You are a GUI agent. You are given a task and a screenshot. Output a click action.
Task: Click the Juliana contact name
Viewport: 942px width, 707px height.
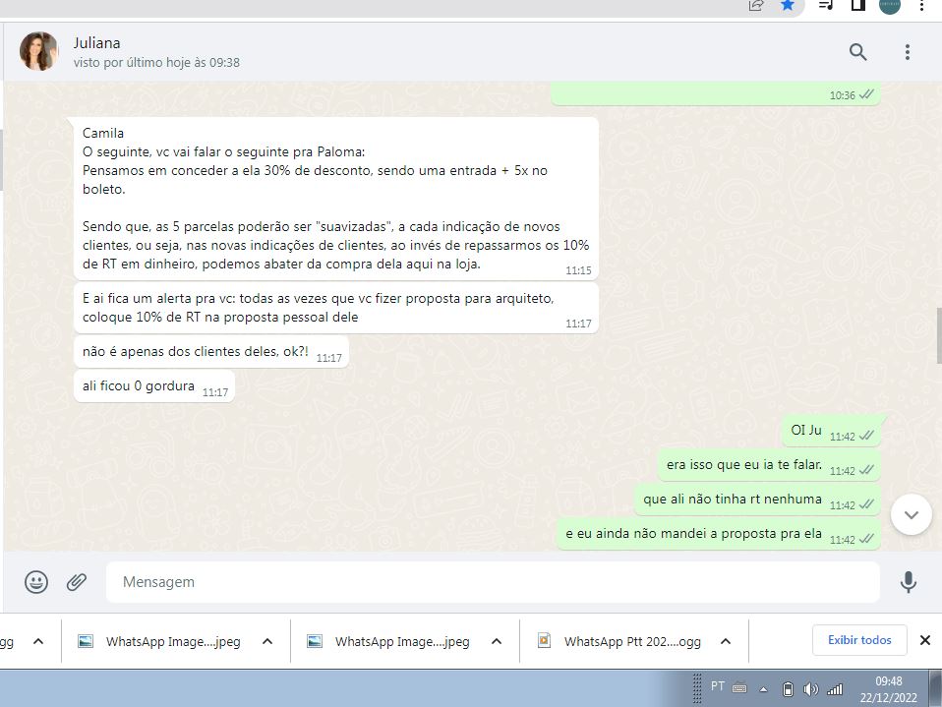click(x=96, y=43)
